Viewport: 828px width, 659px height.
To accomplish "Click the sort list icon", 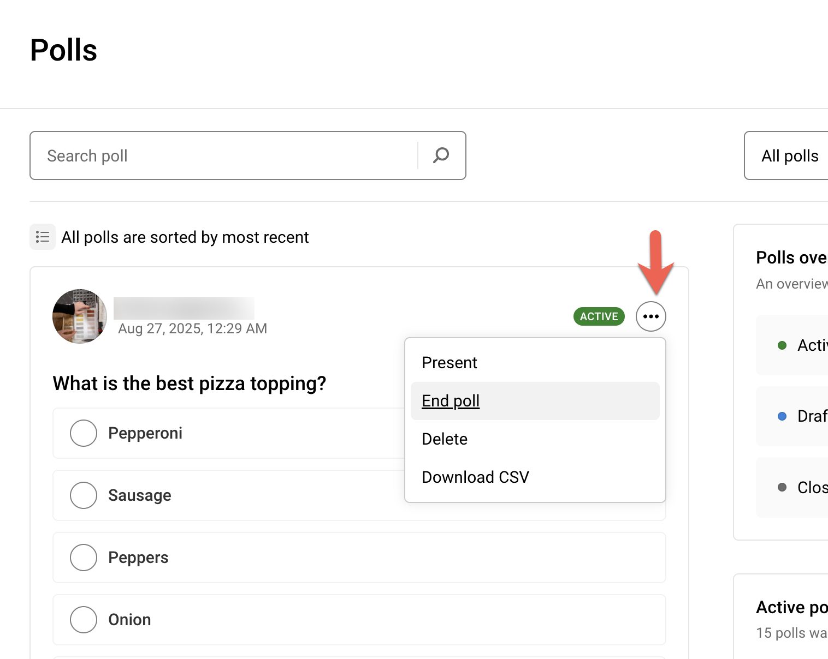I will [x=43, y=237].
